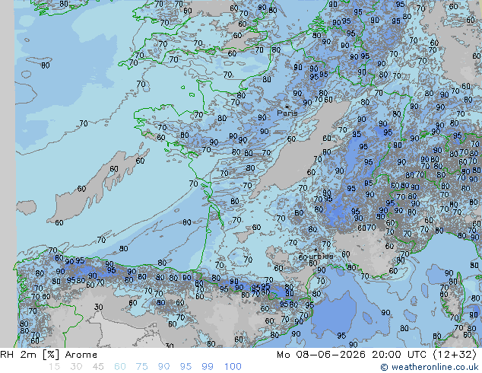This screenshot has height=373, width=482.
Task: Click the legend value 100
Action: [x=233, y=367]
